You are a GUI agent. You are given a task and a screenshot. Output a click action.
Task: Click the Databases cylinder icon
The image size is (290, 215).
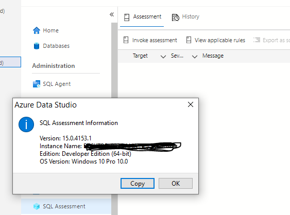(37, 46)
